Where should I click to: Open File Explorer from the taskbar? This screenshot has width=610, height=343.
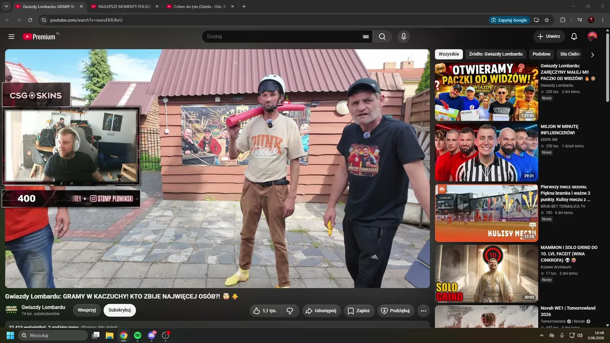click(x=110, y=335)
